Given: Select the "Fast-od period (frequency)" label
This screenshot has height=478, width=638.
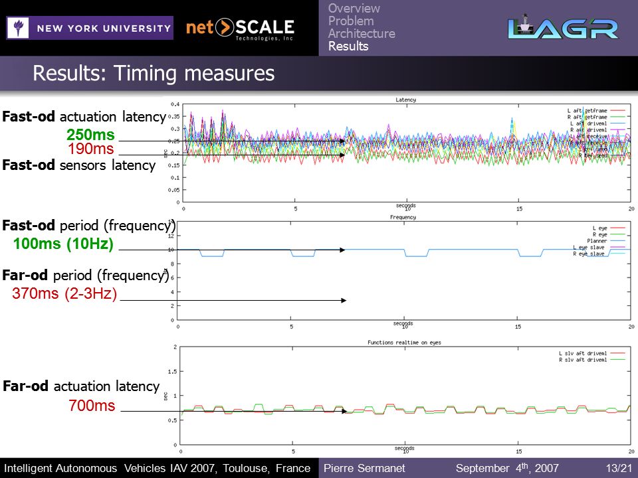Looking at the screenshot, I should pyautogui.click(x=88, y=226).
